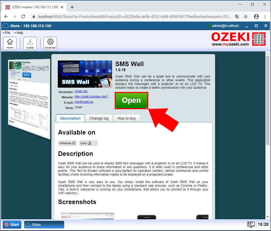Screen dimensions: 271x231
Task: Click the www.myozeki.com text
Action: pos(230,44)
